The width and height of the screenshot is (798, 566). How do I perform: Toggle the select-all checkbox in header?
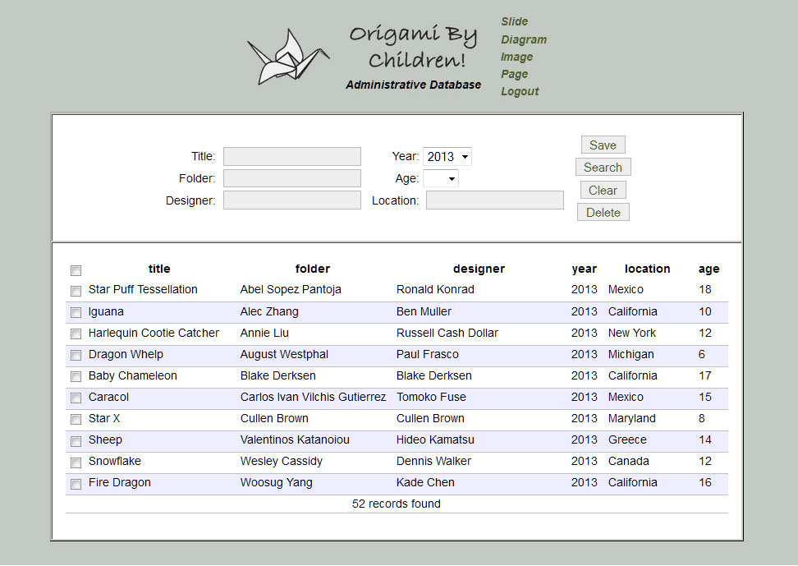click(76, 270)
